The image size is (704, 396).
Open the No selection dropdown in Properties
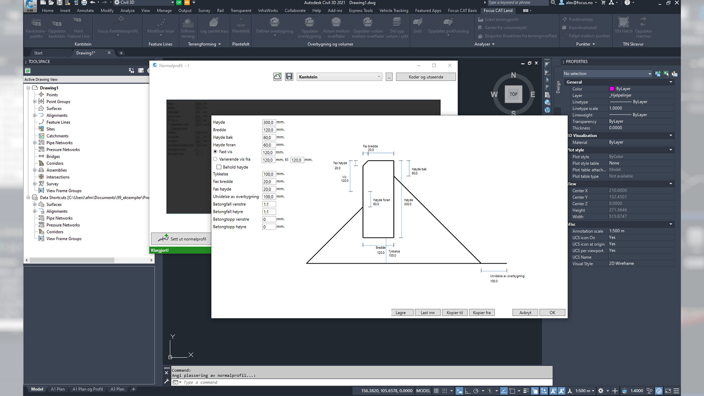coord(607,74)
